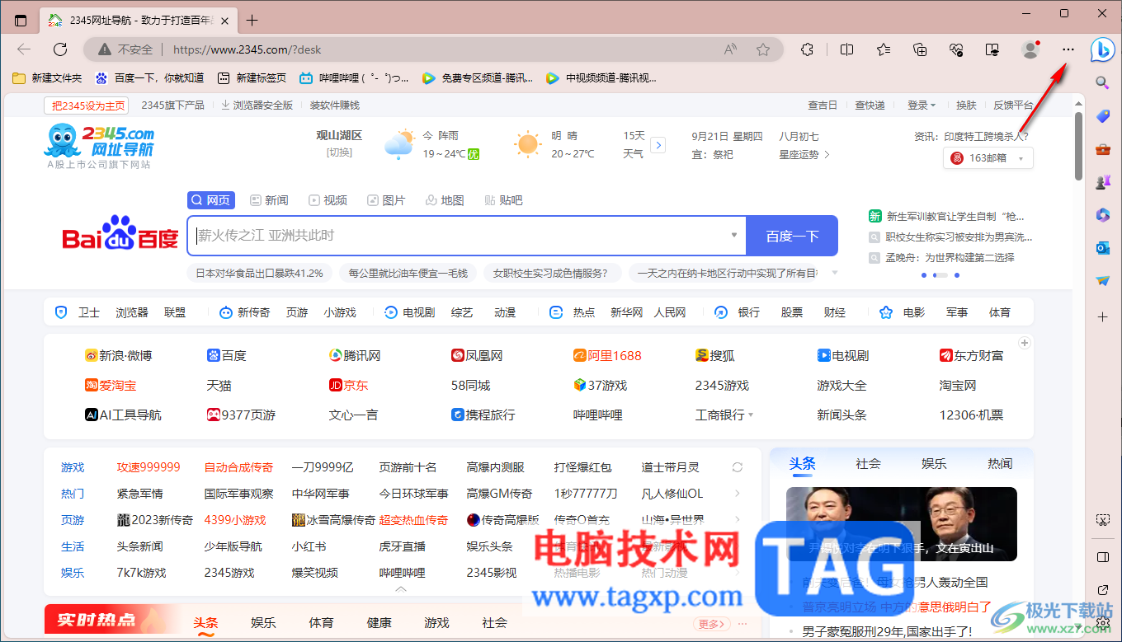This screenshot has width=1122, height=642.
Task: Click the 切换 location link
Action: pyautogui.click(x=339, y=152)
